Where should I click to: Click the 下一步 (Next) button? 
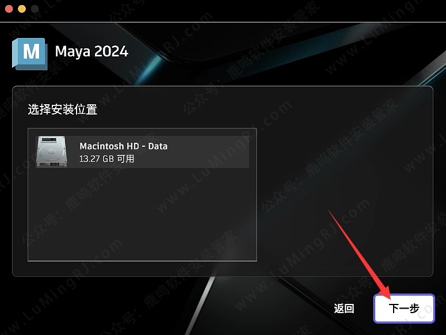coord(404,309)
